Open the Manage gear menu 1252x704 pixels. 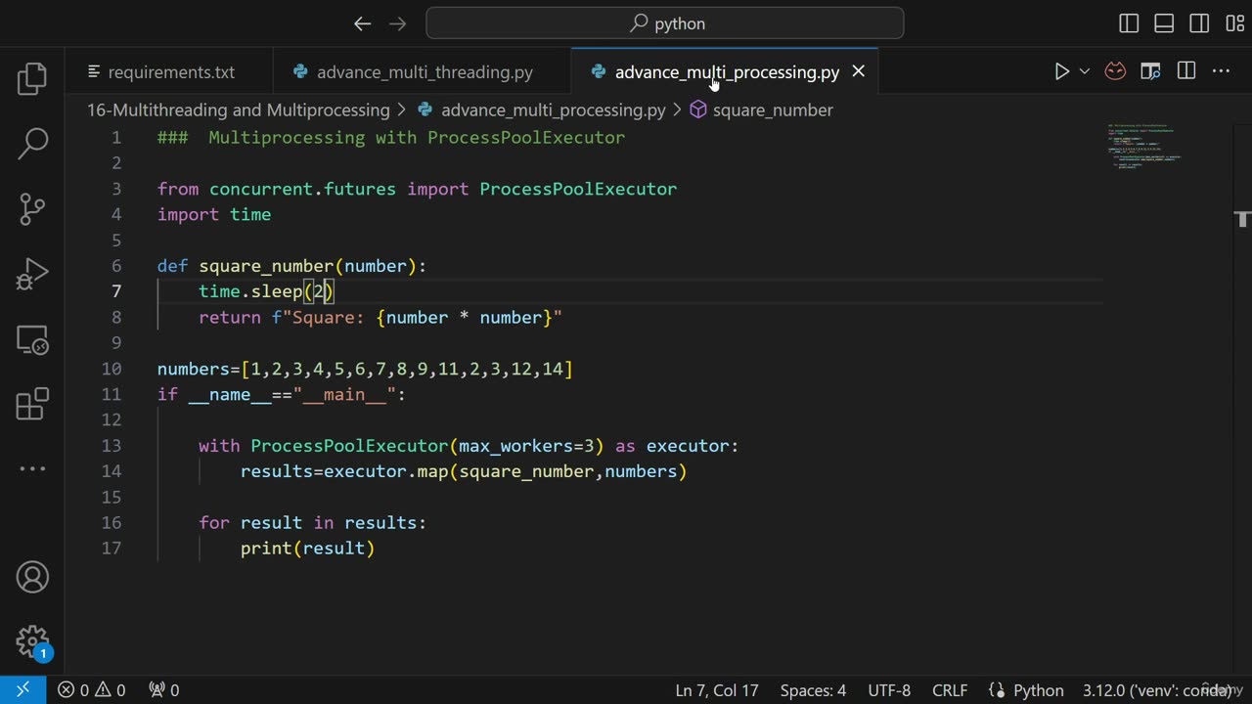tap(32, 641)
